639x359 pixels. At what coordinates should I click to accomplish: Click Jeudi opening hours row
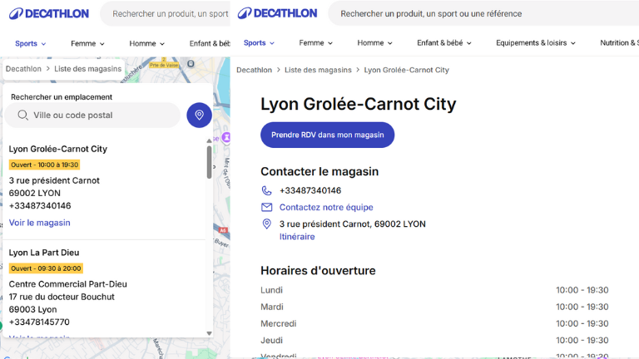click(x=434, y=340)
